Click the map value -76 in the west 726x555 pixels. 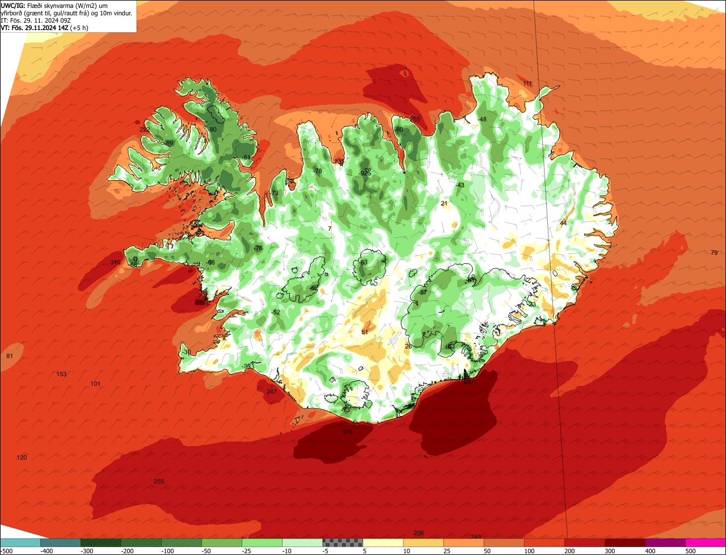pos(258,249)
